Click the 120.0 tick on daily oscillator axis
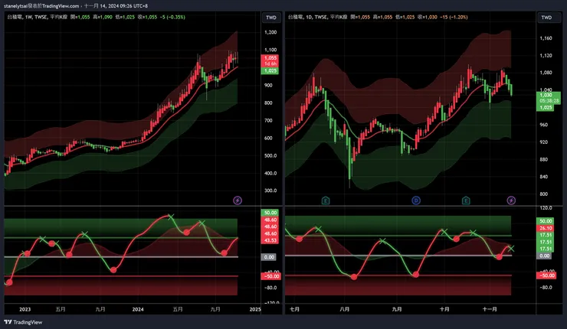This screenshot has width=567, height=329. point(546,208)
